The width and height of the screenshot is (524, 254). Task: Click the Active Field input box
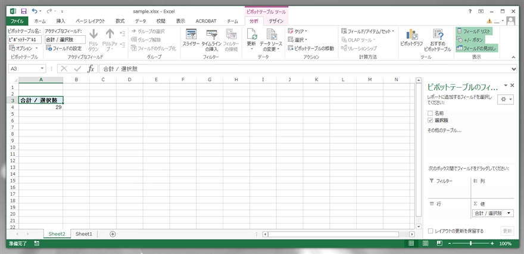tap(65, 40)
